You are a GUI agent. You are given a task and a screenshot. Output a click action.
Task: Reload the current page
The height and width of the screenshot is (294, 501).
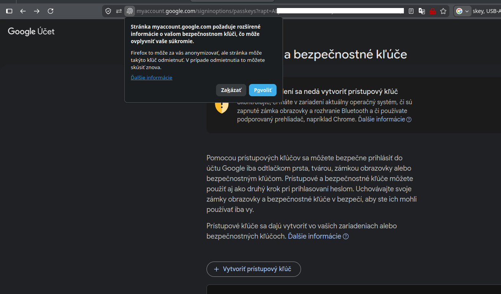(x=50, y=11)
